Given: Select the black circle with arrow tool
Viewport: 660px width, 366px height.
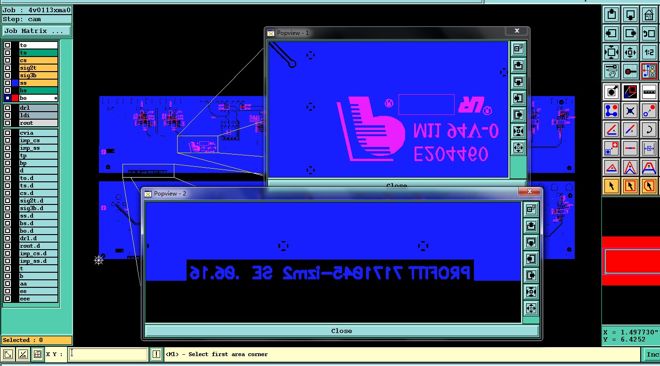Looking at the screenshot, I should pyautogui.click(x=611, y=91).
